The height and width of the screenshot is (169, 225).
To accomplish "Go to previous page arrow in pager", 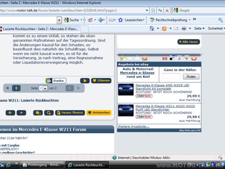I will pyautogui.click(x=16, y=88).
